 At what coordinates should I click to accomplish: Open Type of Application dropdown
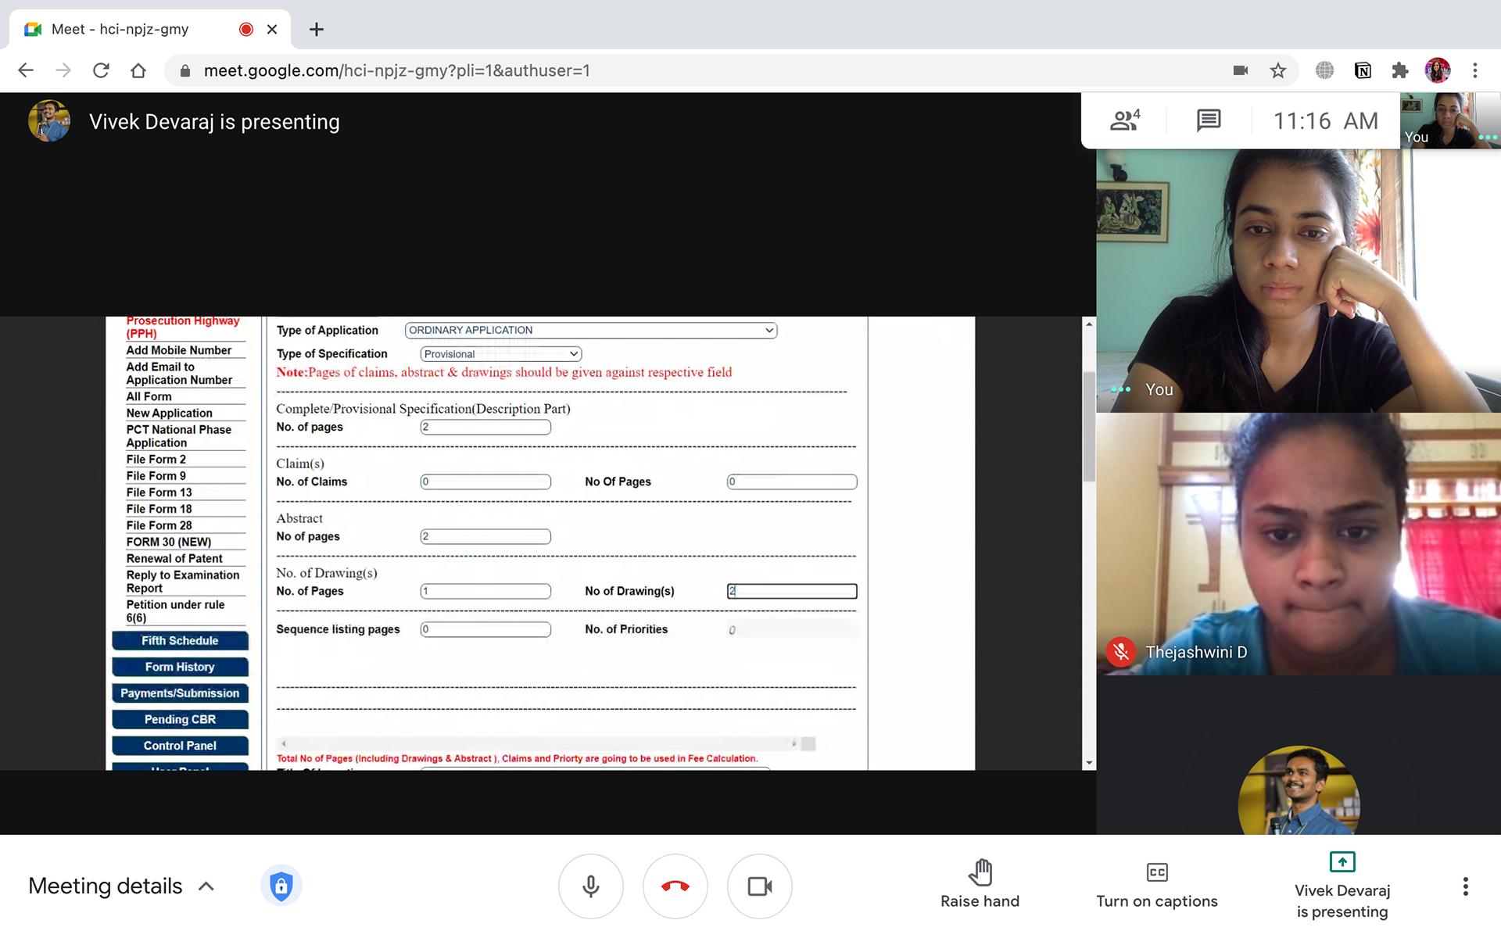[590, 331]
